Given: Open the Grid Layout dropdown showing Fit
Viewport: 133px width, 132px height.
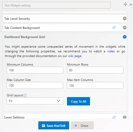Looking at the screenshot, I should (35, 101).
